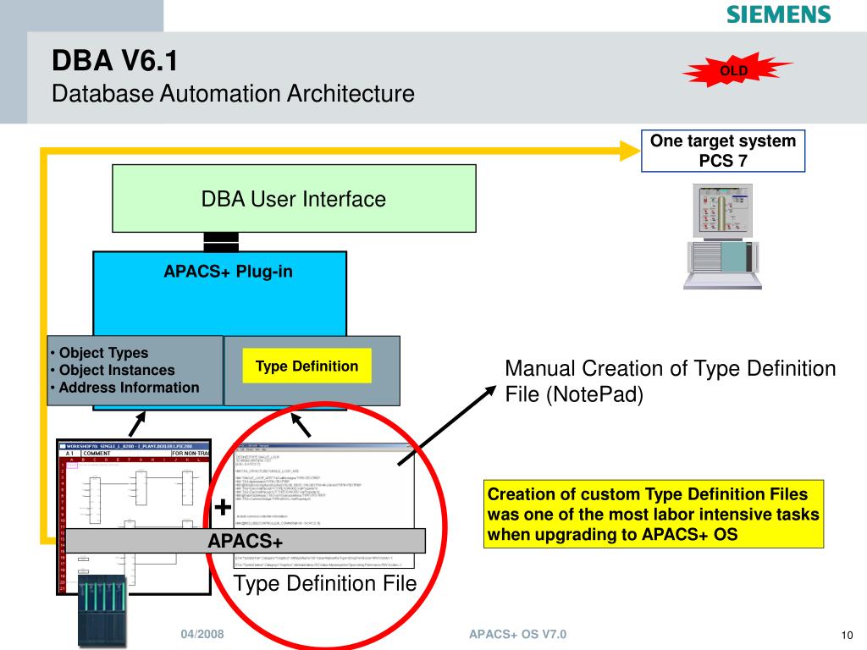Click the 04/2008 footer date
Image resolution: width=867 pixels, height=650 pixels.
click(202, 634)
